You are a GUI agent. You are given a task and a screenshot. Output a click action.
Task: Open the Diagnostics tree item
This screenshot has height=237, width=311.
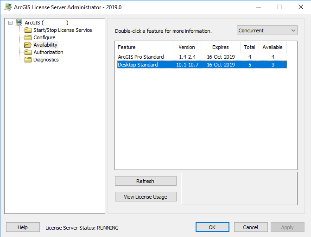[x=46, y=60]
